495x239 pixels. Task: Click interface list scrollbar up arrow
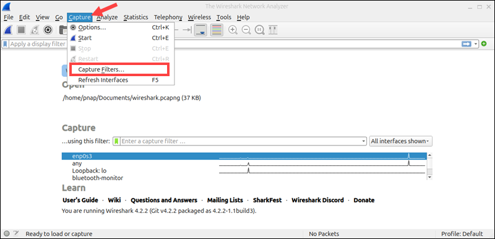429,155
